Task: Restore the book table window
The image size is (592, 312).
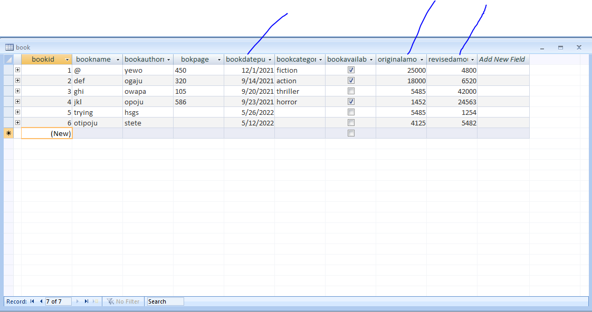Action: 561,47
